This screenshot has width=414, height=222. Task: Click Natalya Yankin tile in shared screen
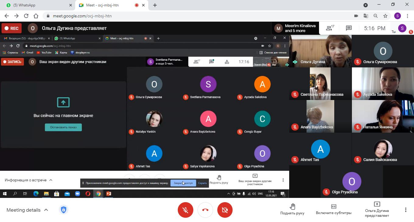click(x=154, y=122)
